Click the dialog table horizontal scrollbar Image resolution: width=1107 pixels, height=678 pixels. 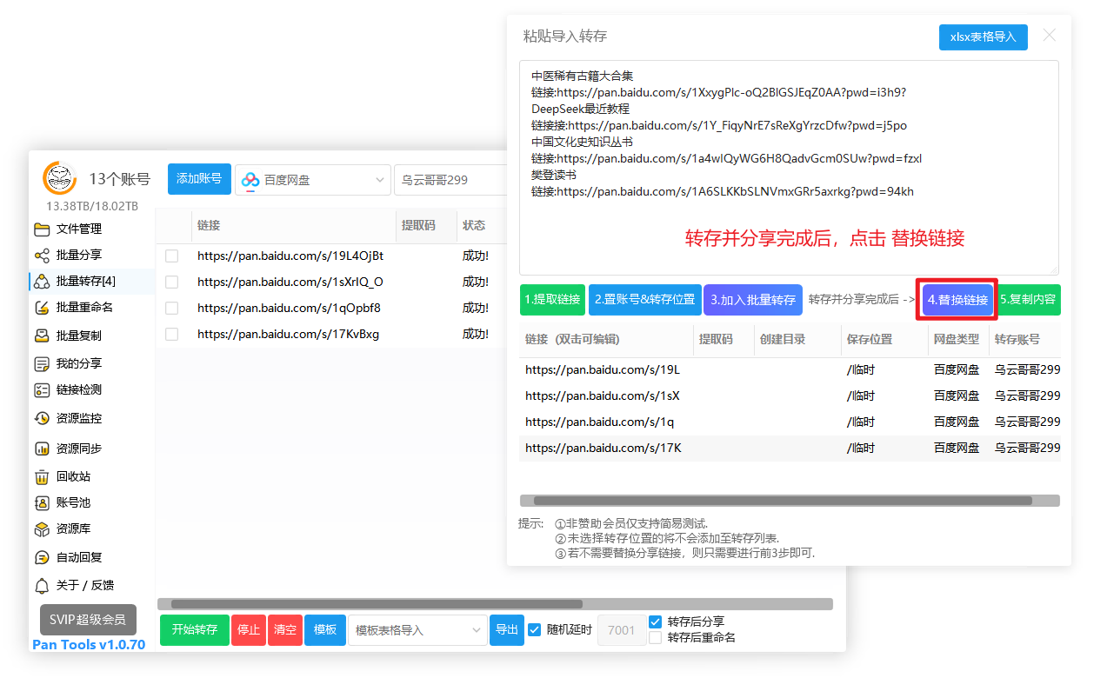(783, 501)
